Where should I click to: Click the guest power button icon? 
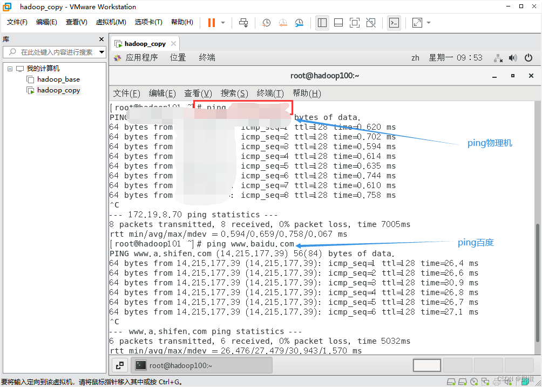(528, 58)
